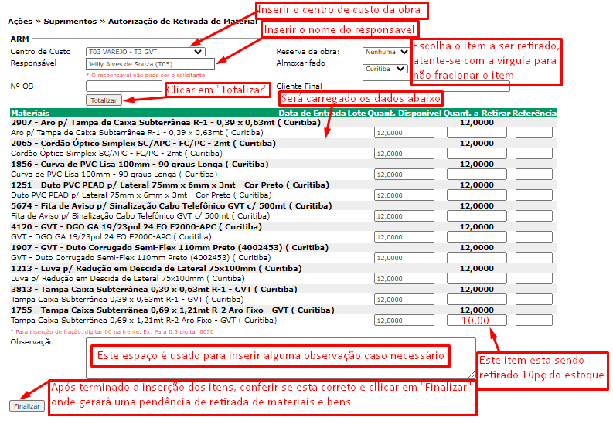Click the Totalizar button

(x=104, y=100)
